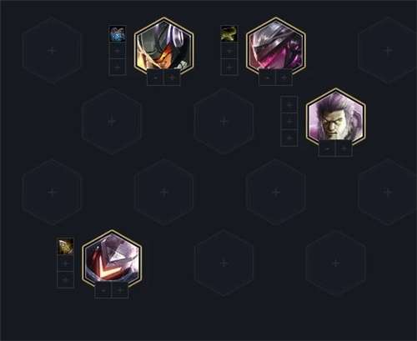The height and width of the screenshot is (341, 417).
Task: Add first item slot beside purple-haired champion
Action: coord(289,104)
